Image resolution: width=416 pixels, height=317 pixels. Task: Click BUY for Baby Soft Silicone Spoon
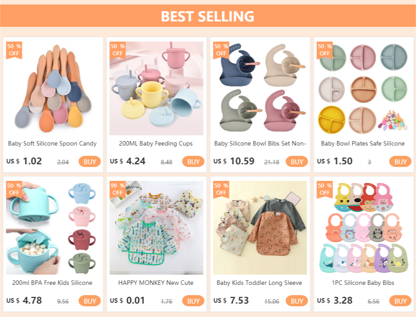pyautogui.click(x=90, y=162)
